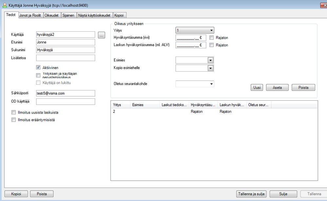Open the Näytä käyttöoikeudet tab
Image resolution: width=327 pixels, height=201 pixels.
[x=94, y=15]
